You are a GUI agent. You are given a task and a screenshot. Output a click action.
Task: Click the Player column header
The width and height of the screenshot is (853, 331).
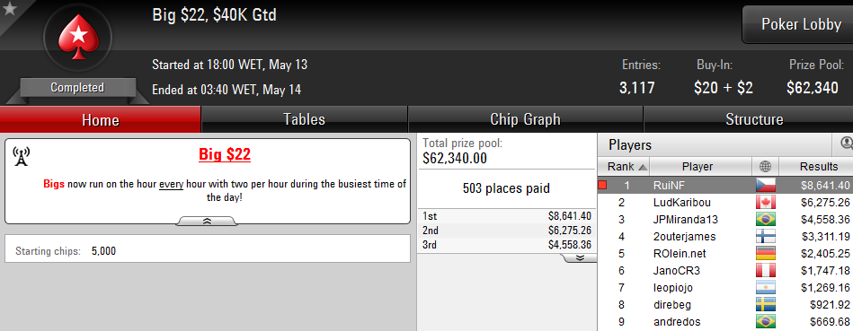(x=701, y=167)
